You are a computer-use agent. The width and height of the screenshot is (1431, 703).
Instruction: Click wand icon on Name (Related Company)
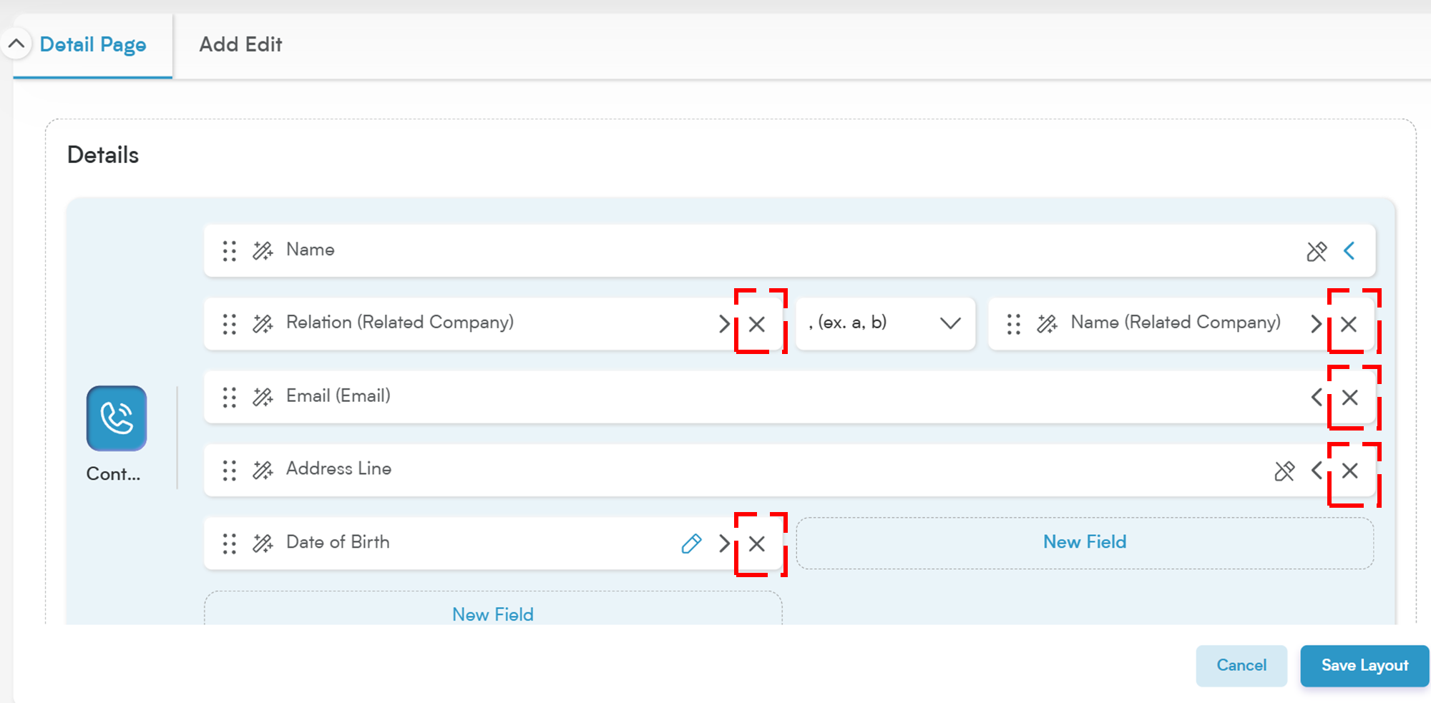pos(1047,324)
